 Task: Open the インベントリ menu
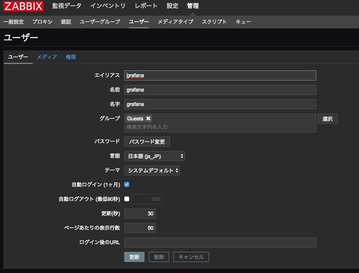pos(108,6)
